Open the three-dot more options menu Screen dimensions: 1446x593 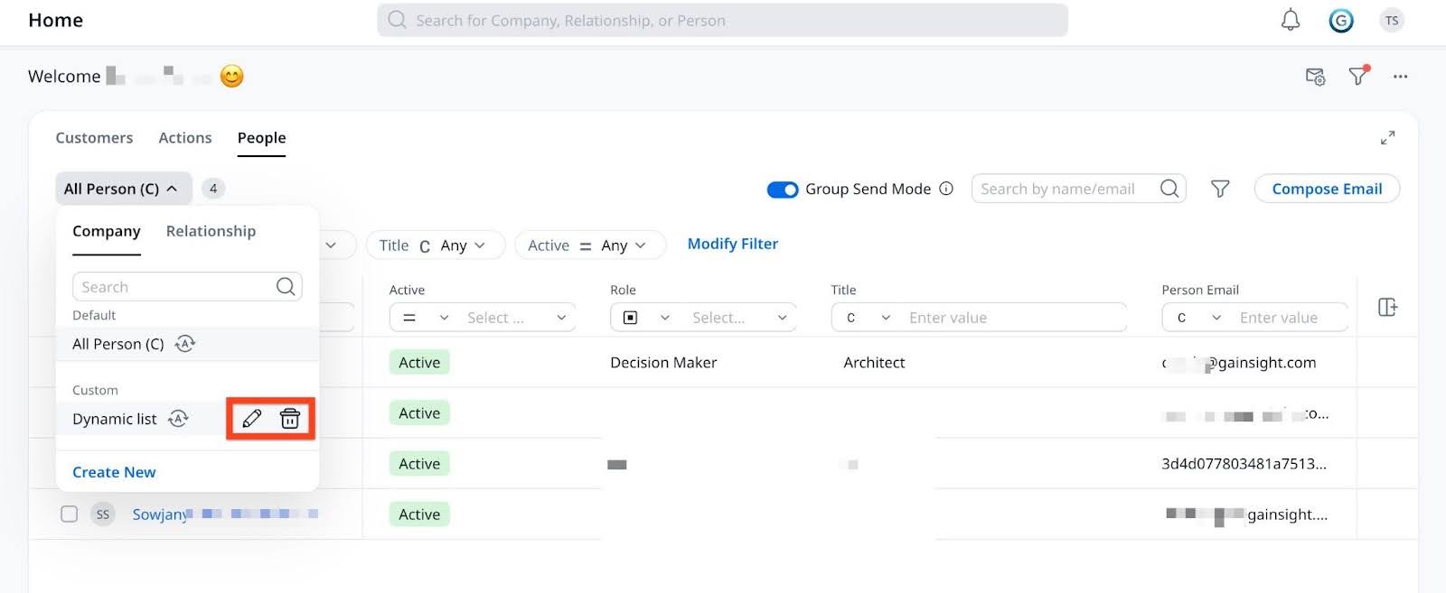coord(1400,77)
